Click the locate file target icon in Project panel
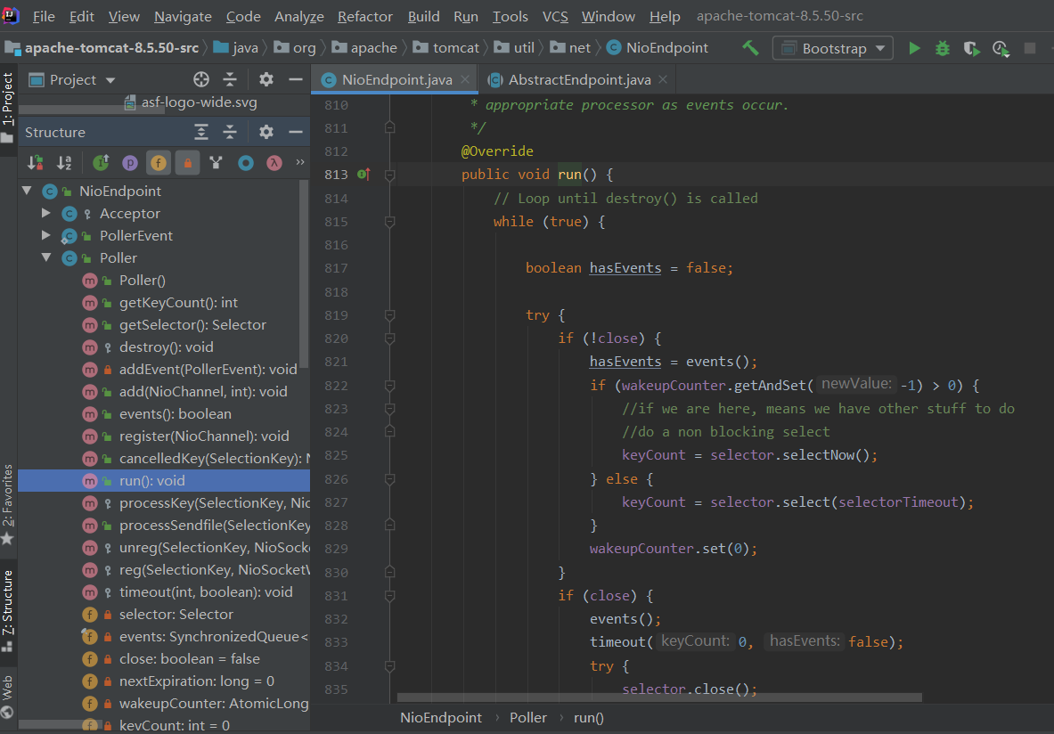Screen dimensions: 1054x734 point(201,79)
